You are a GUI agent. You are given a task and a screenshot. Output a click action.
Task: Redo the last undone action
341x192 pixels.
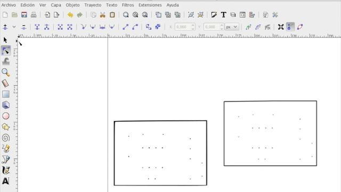click(x=79, y=15)
